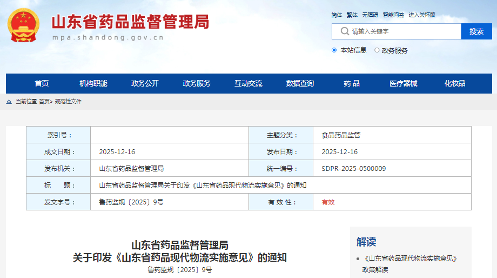The width and height of the screenshot is (497, 278).
Task: Open the 互动交流 nav menu
Action: pyautogui.click(x=248, y=83)
